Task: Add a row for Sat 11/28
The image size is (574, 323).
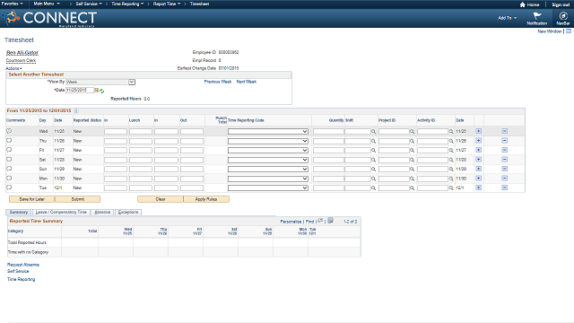Action: click(x=478, y=160)
